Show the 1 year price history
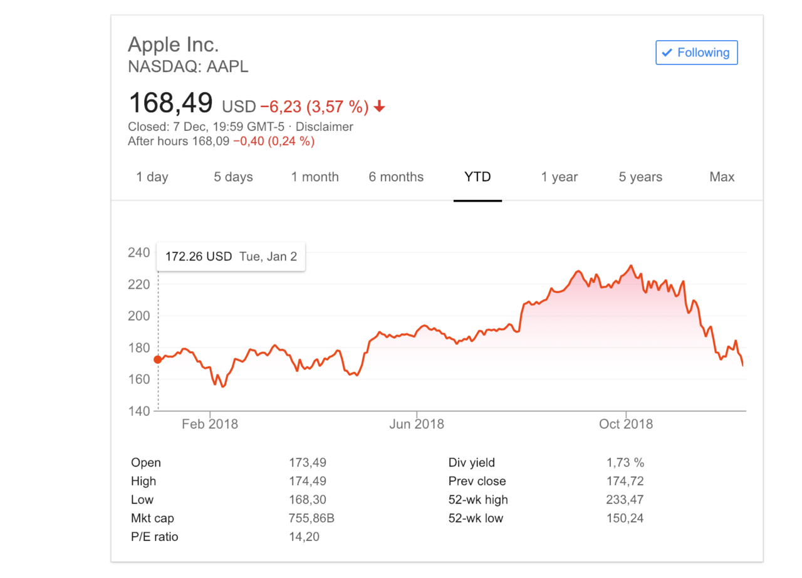This screenshot has width=802, height=578. [x=560, y=177]
